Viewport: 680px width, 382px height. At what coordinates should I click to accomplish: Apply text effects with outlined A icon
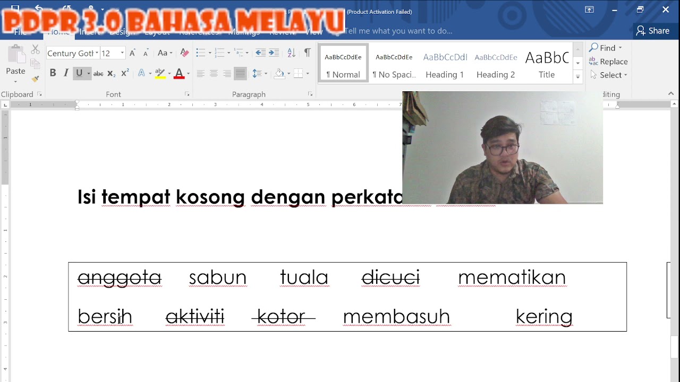(x=141, y=73)
